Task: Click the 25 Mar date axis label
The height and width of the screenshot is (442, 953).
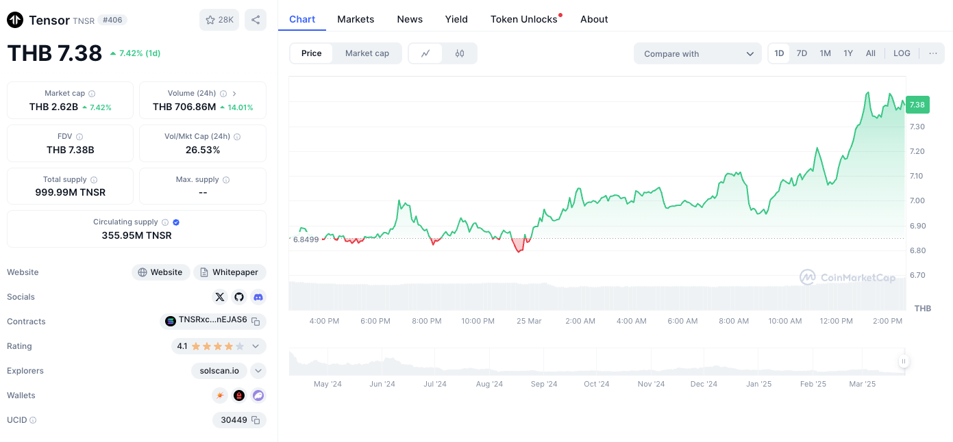Action: (529, 321)
